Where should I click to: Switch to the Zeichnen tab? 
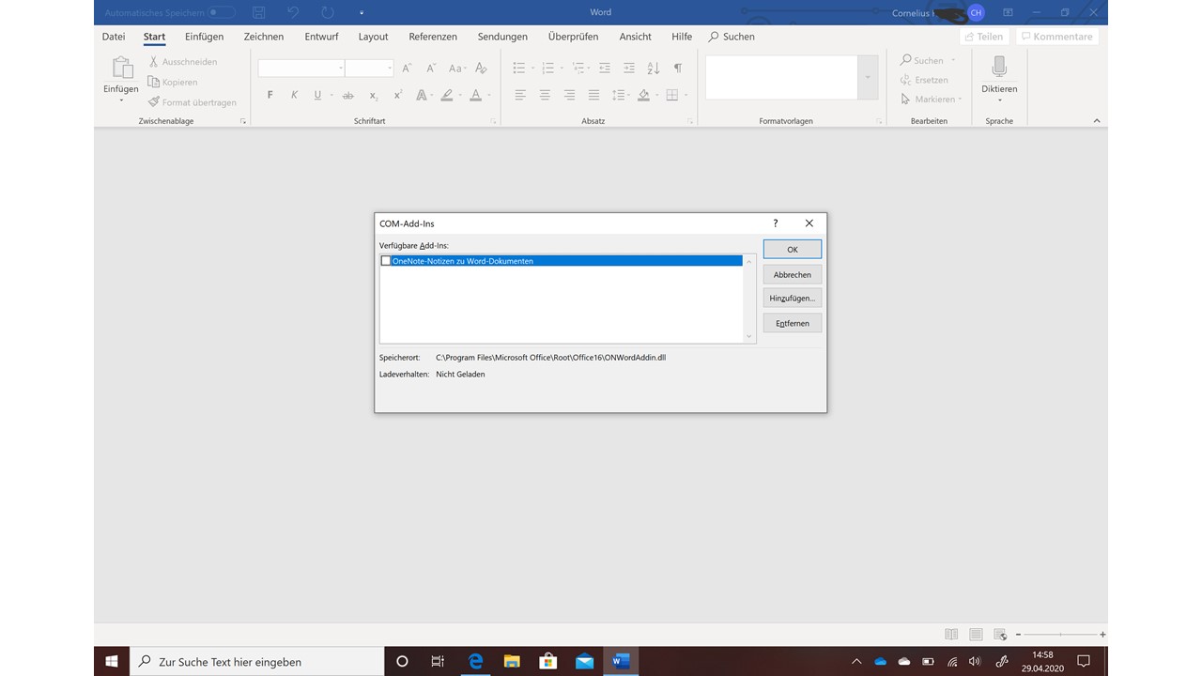tap(264, 37)
